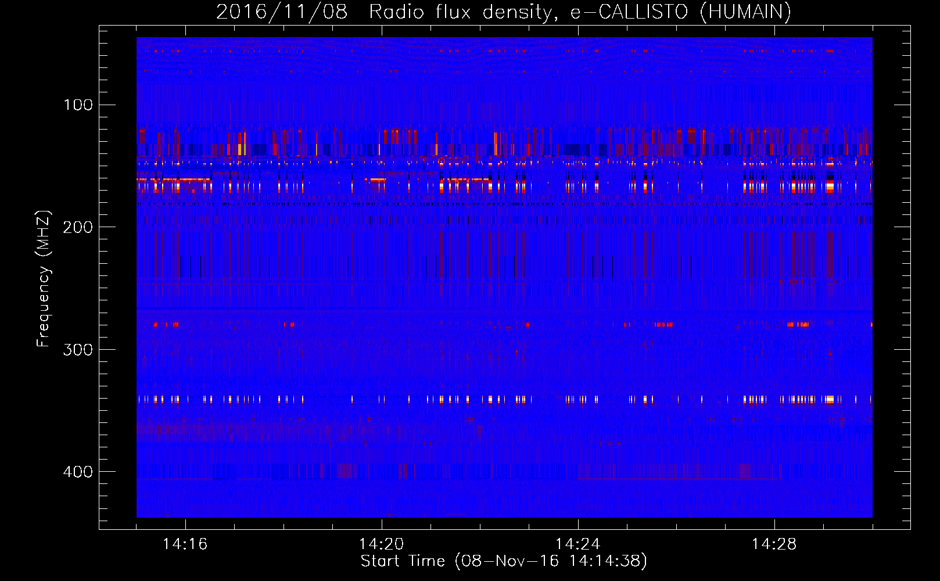
Task: Click the Start Time axis label
Action: [x=504, y=561]
